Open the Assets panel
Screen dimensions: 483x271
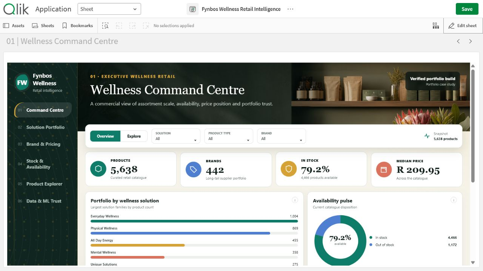click(x=14, y=26)
